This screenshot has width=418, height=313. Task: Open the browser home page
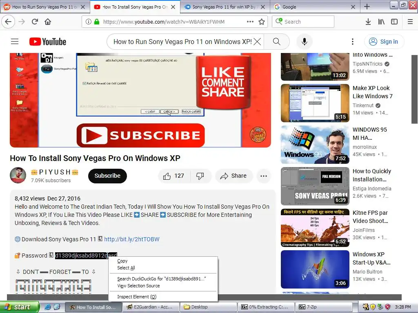pos(48,22)
